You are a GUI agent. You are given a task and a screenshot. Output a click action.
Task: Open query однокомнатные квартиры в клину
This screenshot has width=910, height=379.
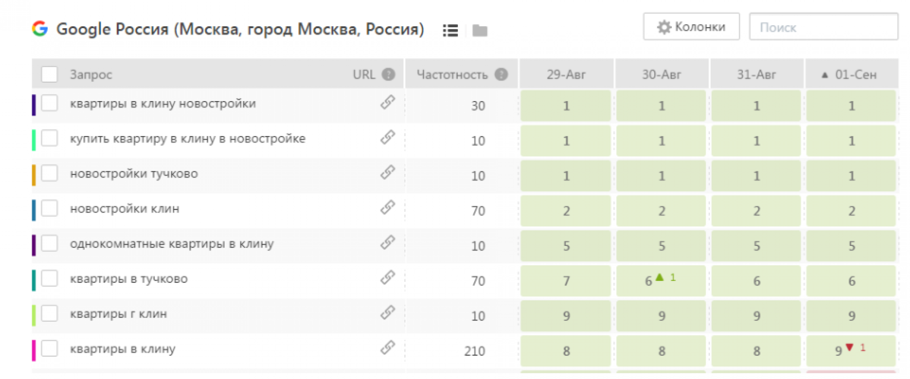coord(172,243)
